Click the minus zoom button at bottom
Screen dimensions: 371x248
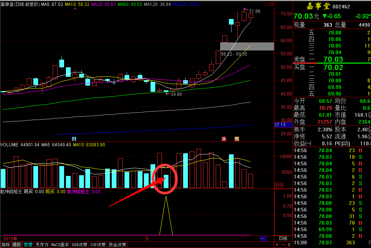(x=283, y=245)
